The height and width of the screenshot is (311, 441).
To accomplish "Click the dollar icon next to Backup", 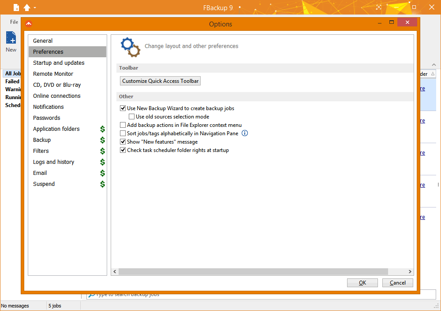I will point(102,140).
